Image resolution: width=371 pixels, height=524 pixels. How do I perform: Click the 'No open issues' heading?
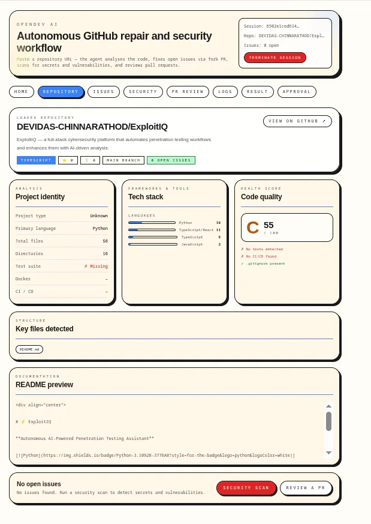39,484
